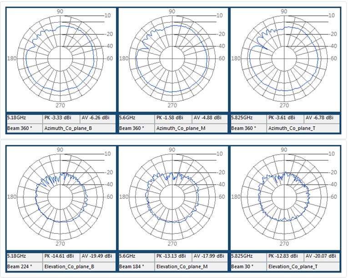Select the PK -12.83 dBi value cell
Viewport: 348px width, 278px height.
285,256
